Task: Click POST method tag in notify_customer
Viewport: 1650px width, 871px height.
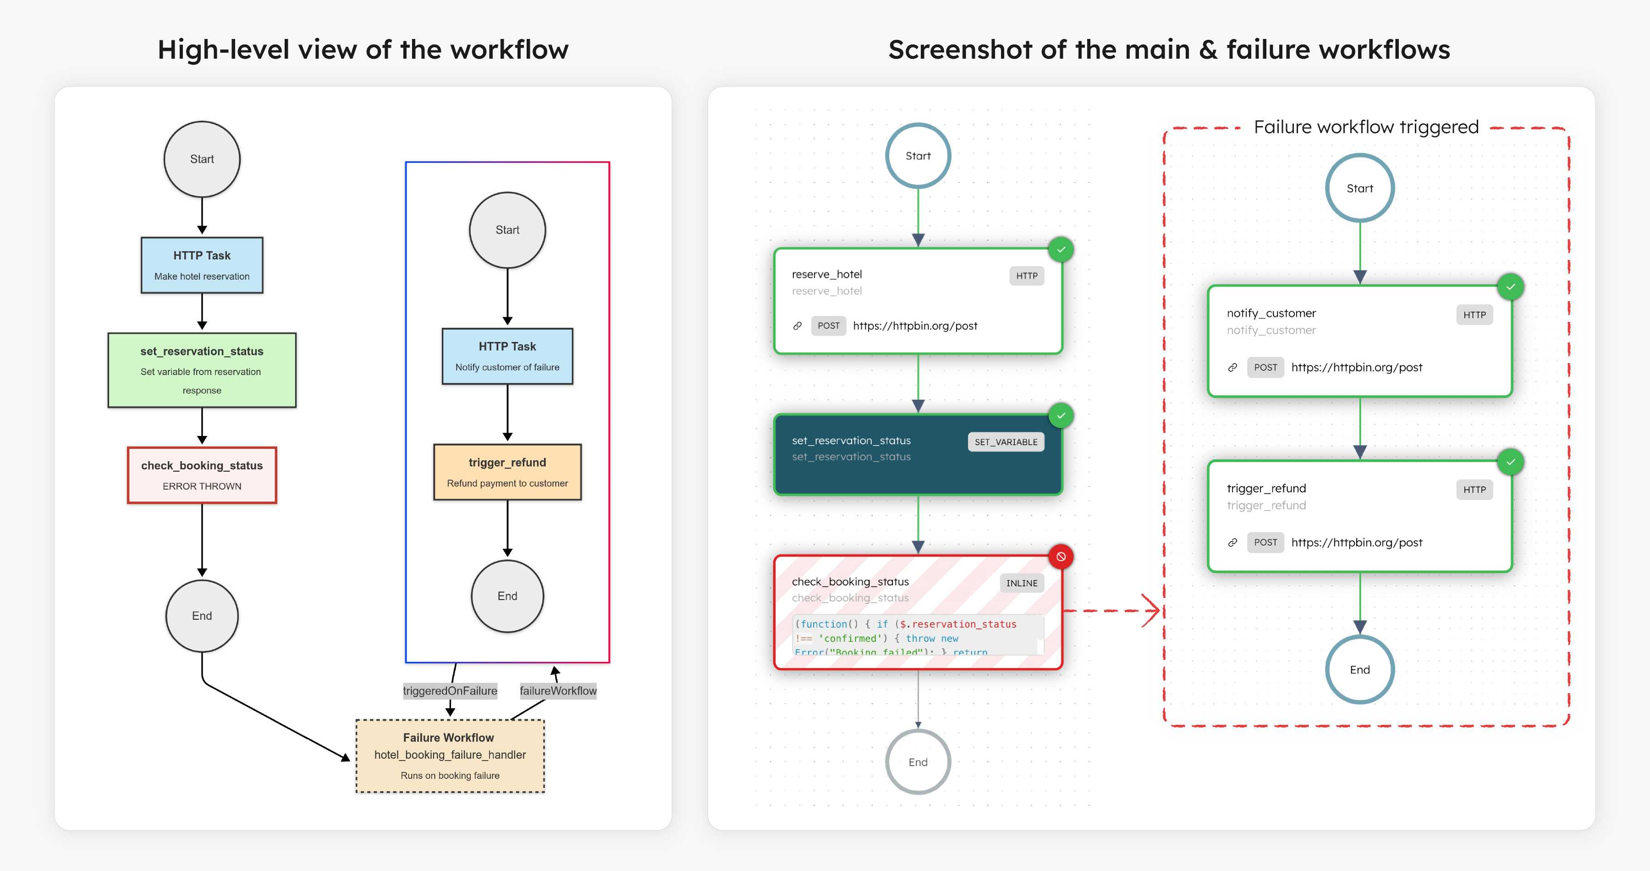Action: tap(1265, 368)
